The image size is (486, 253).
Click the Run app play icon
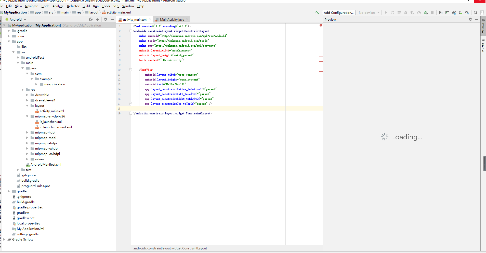click(x=386, y=12)
